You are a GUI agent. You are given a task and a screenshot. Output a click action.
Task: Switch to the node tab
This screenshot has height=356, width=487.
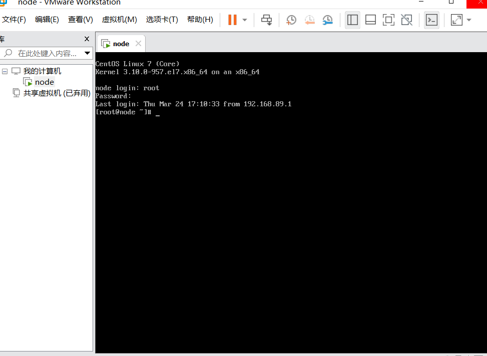click(121, 44)
